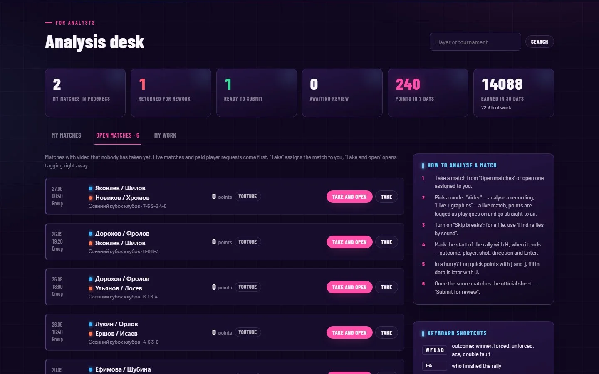Click the blue dot beside Ефимова / Шубина
The image size is (599, 374).
(91, 369)
